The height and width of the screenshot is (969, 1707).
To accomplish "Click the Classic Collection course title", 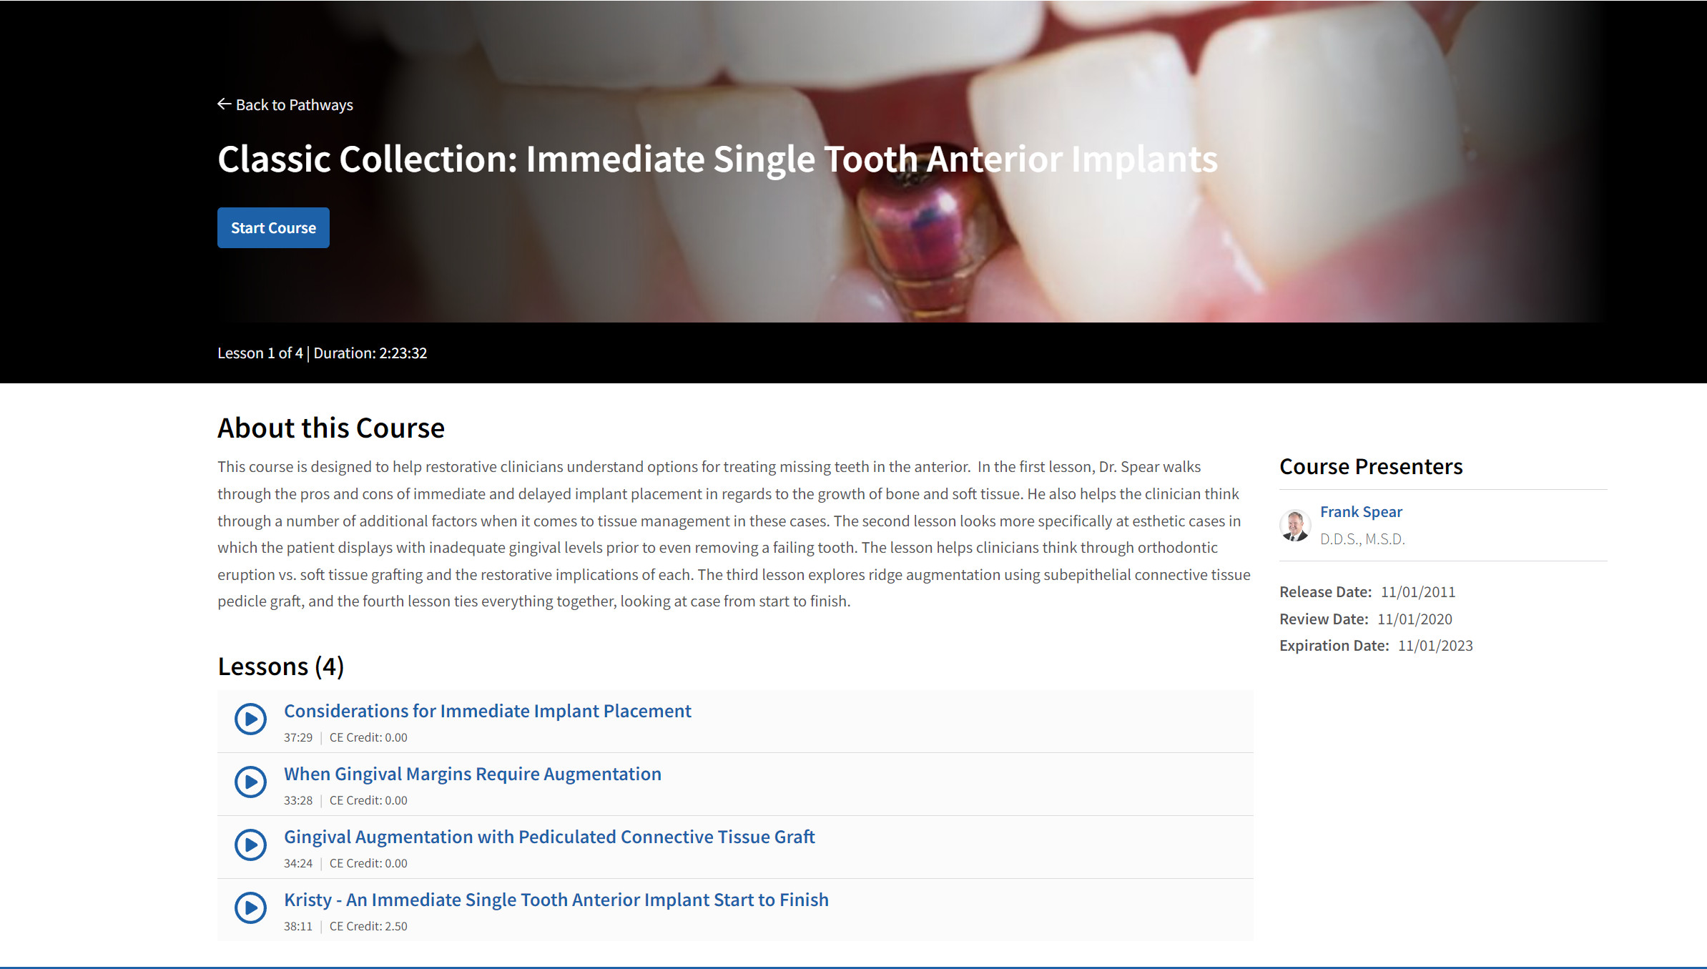I will pyautogui.click(x=717, y=159).
